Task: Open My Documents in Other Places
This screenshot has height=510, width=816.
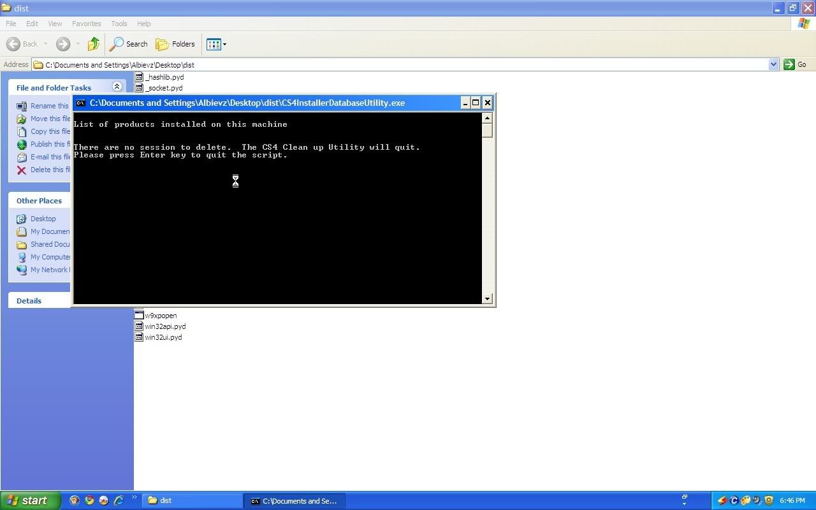Action: point(43,231)
